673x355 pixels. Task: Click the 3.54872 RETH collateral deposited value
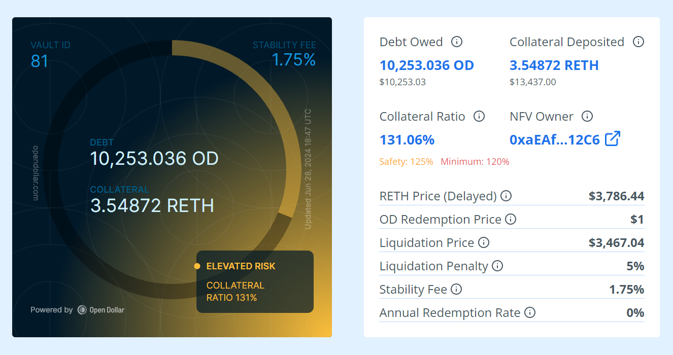click(x=554, y=65)
